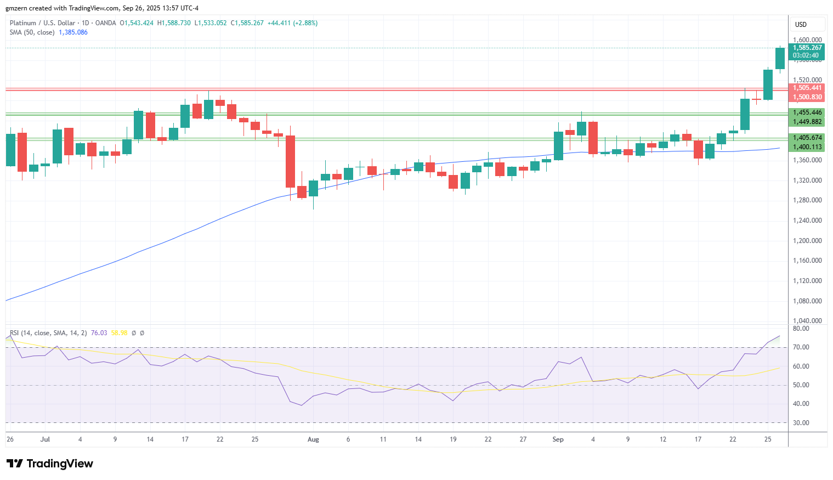
Task: Click the 1D interval label in the legend
Action: 85,23
